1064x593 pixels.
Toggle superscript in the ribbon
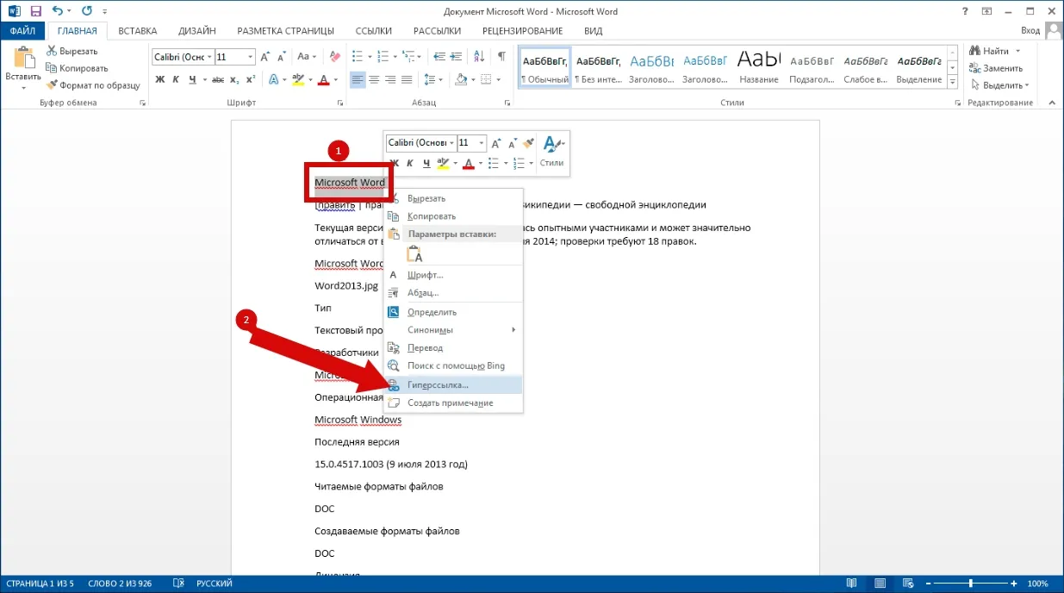(251, 79)
